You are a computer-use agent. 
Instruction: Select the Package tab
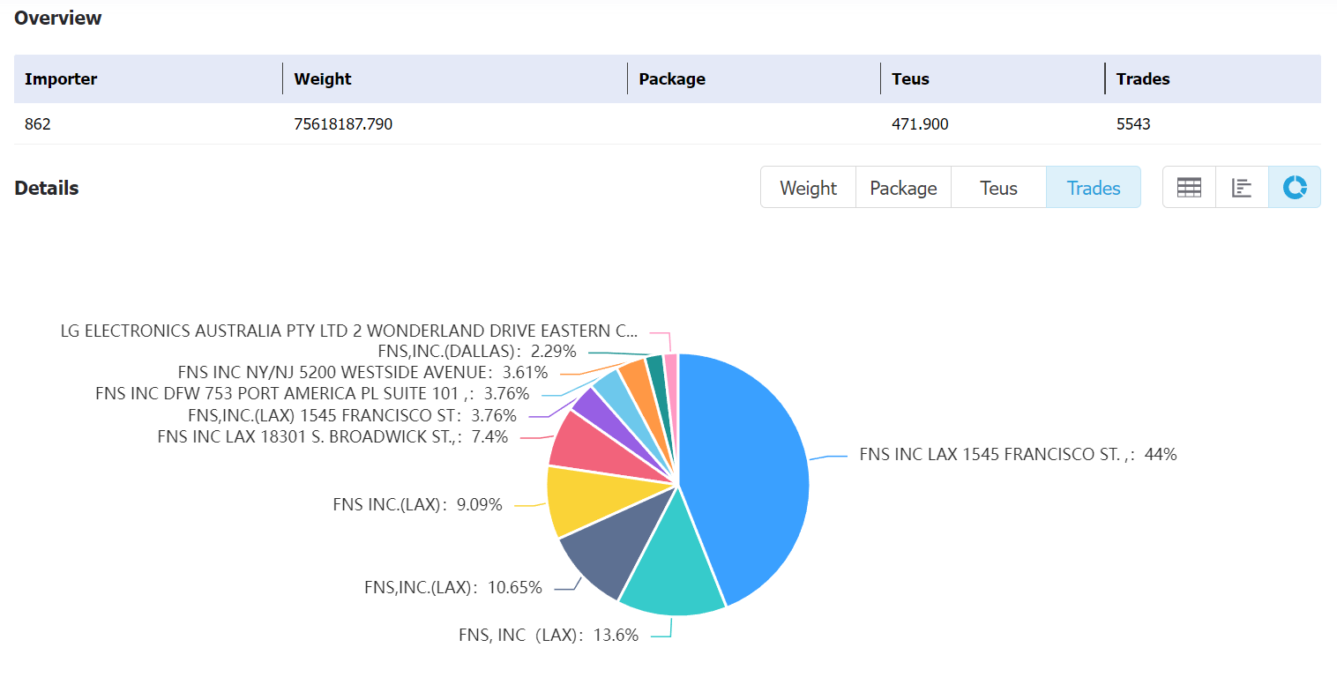point(903,188)
